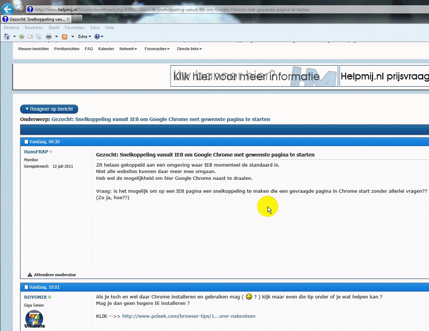429x331 pixels.
Task: Open the Help menu in the menu bar
Action: tap(110, 27)
